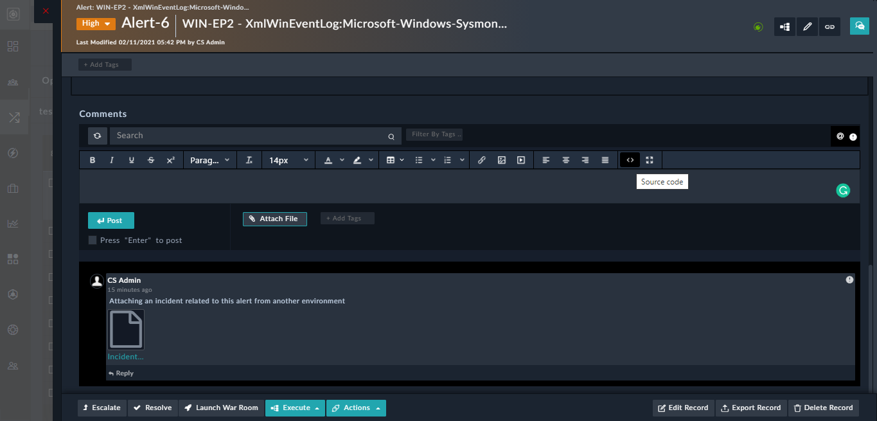Toggle fullscreen mode in the comment editor

pyautogui.click(x=650, y=159)
